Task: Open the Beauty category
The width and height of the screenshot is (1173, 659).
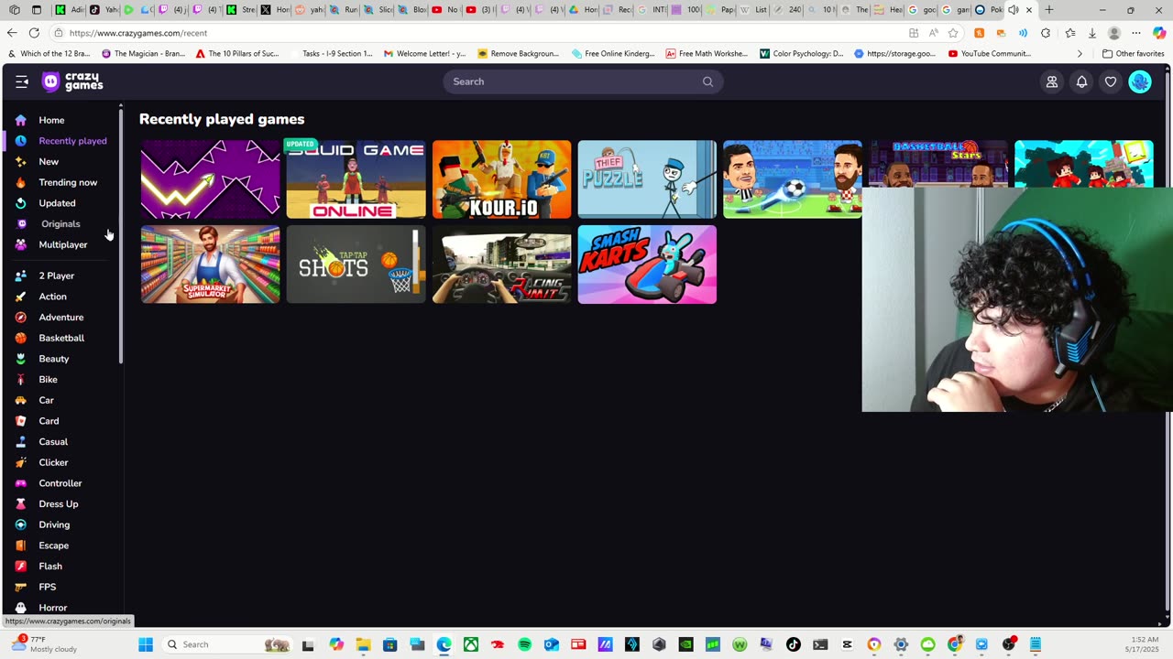Action: 53,359
